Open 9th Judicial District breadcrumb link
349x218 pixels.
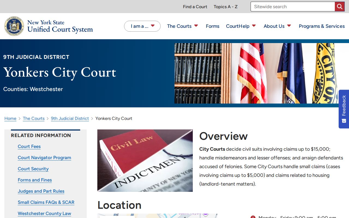point(70,119)
